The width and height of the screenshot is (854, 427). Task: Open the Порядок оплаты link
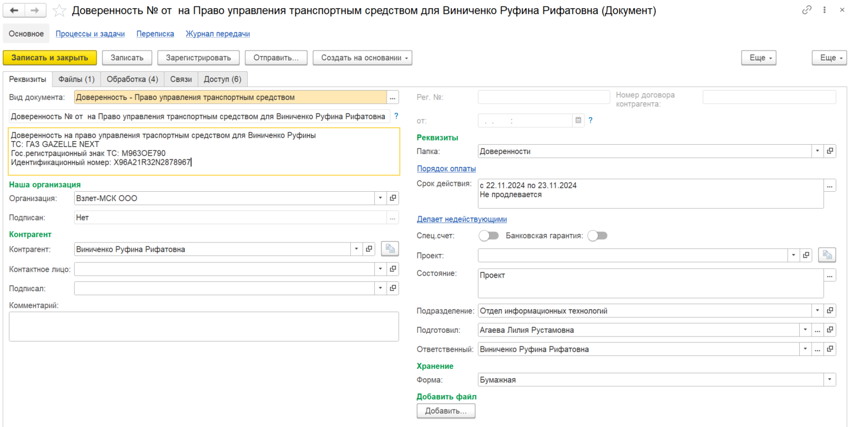coord(446,169)
